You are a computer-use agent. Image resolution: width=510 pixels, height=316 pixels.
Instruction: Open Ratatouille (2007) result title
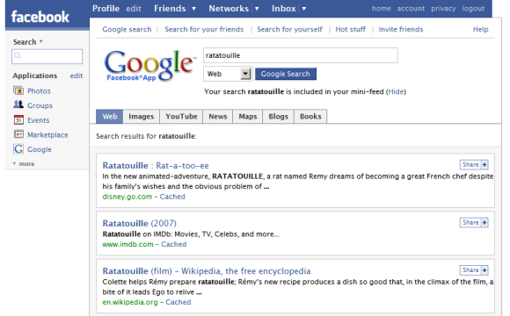tap(140, 224)
